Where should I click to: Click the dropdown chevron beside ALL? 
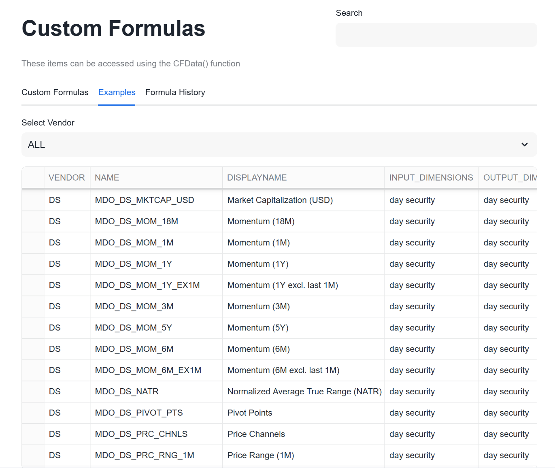tap(524, 145)
